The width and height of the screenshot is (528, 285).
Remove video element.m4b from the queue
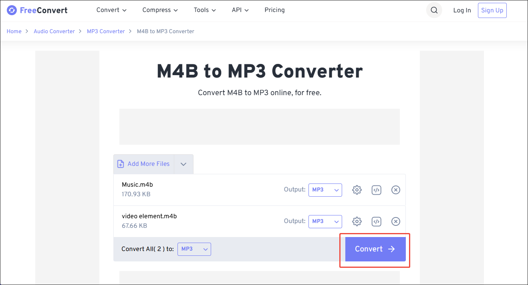point(395,221)
